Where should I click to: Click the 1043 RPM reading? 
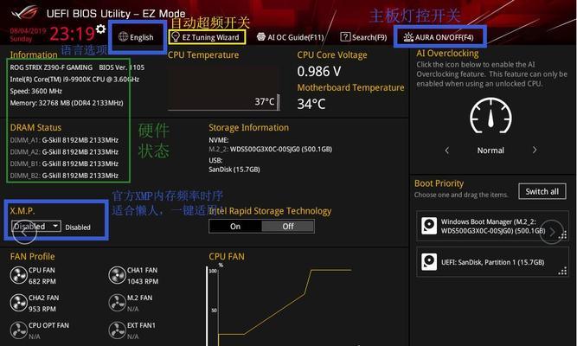pos(143,281)
